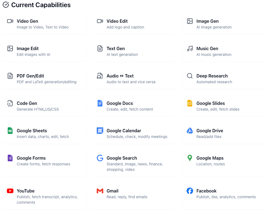
Task: Open the Image Gen capability card
Action: point(224,24)
